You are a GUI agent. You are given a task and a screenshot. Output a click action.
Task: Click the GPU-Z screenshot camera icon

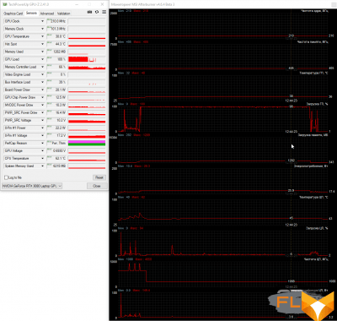point(89,12)
